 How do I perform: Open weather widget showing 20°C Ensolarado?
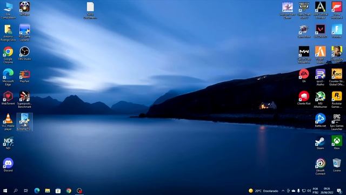(263, 191)
